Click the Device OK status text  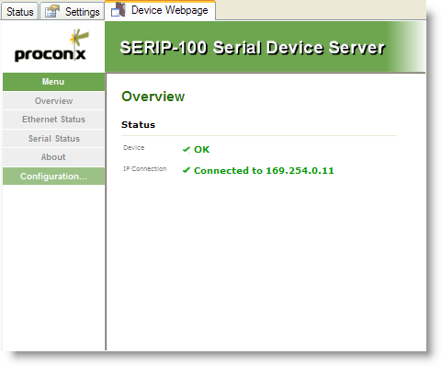202,150
